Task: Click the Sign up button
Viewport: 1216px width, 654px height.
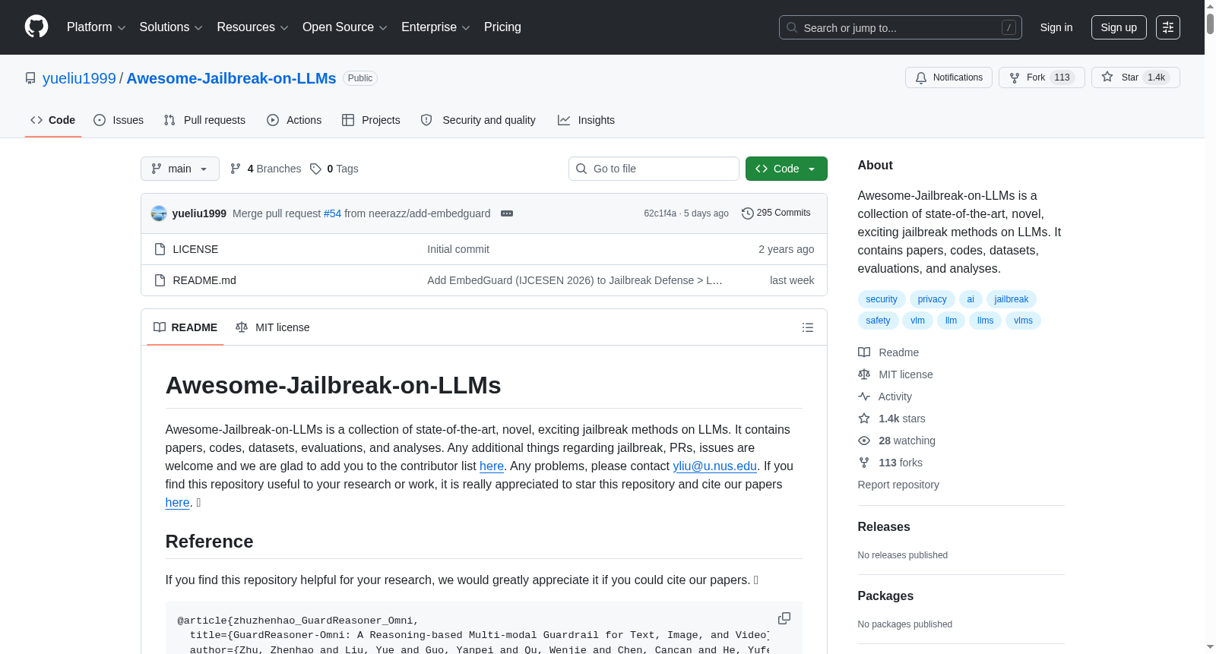Action: click(x=1119, y=27)
